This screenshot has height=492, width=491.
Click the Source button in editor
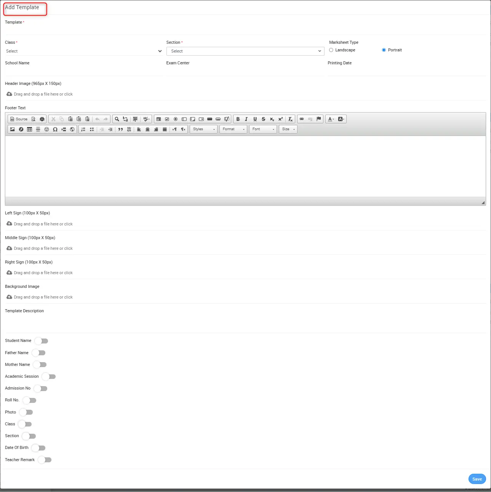click(x=19, y=119)
